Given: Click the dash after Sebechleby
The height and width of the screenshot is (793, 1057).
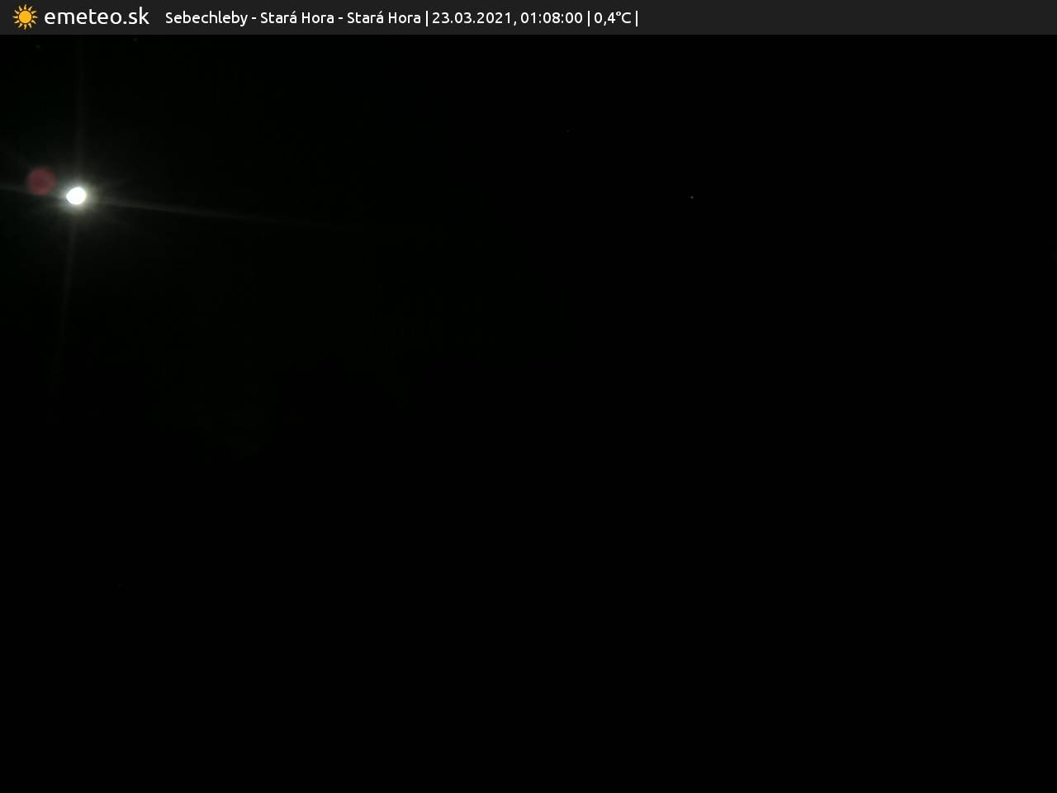Looking at the screenshot, I should [x=254, y=18].
